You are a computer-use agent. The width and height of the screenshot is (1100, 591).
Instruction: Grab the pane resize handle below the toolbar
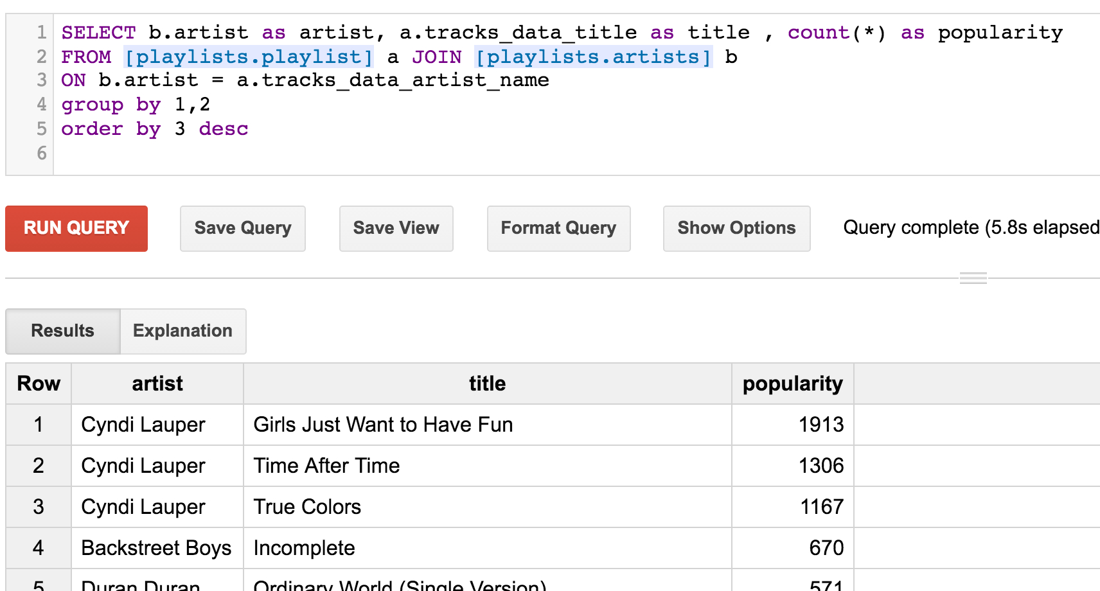point(973,278)
